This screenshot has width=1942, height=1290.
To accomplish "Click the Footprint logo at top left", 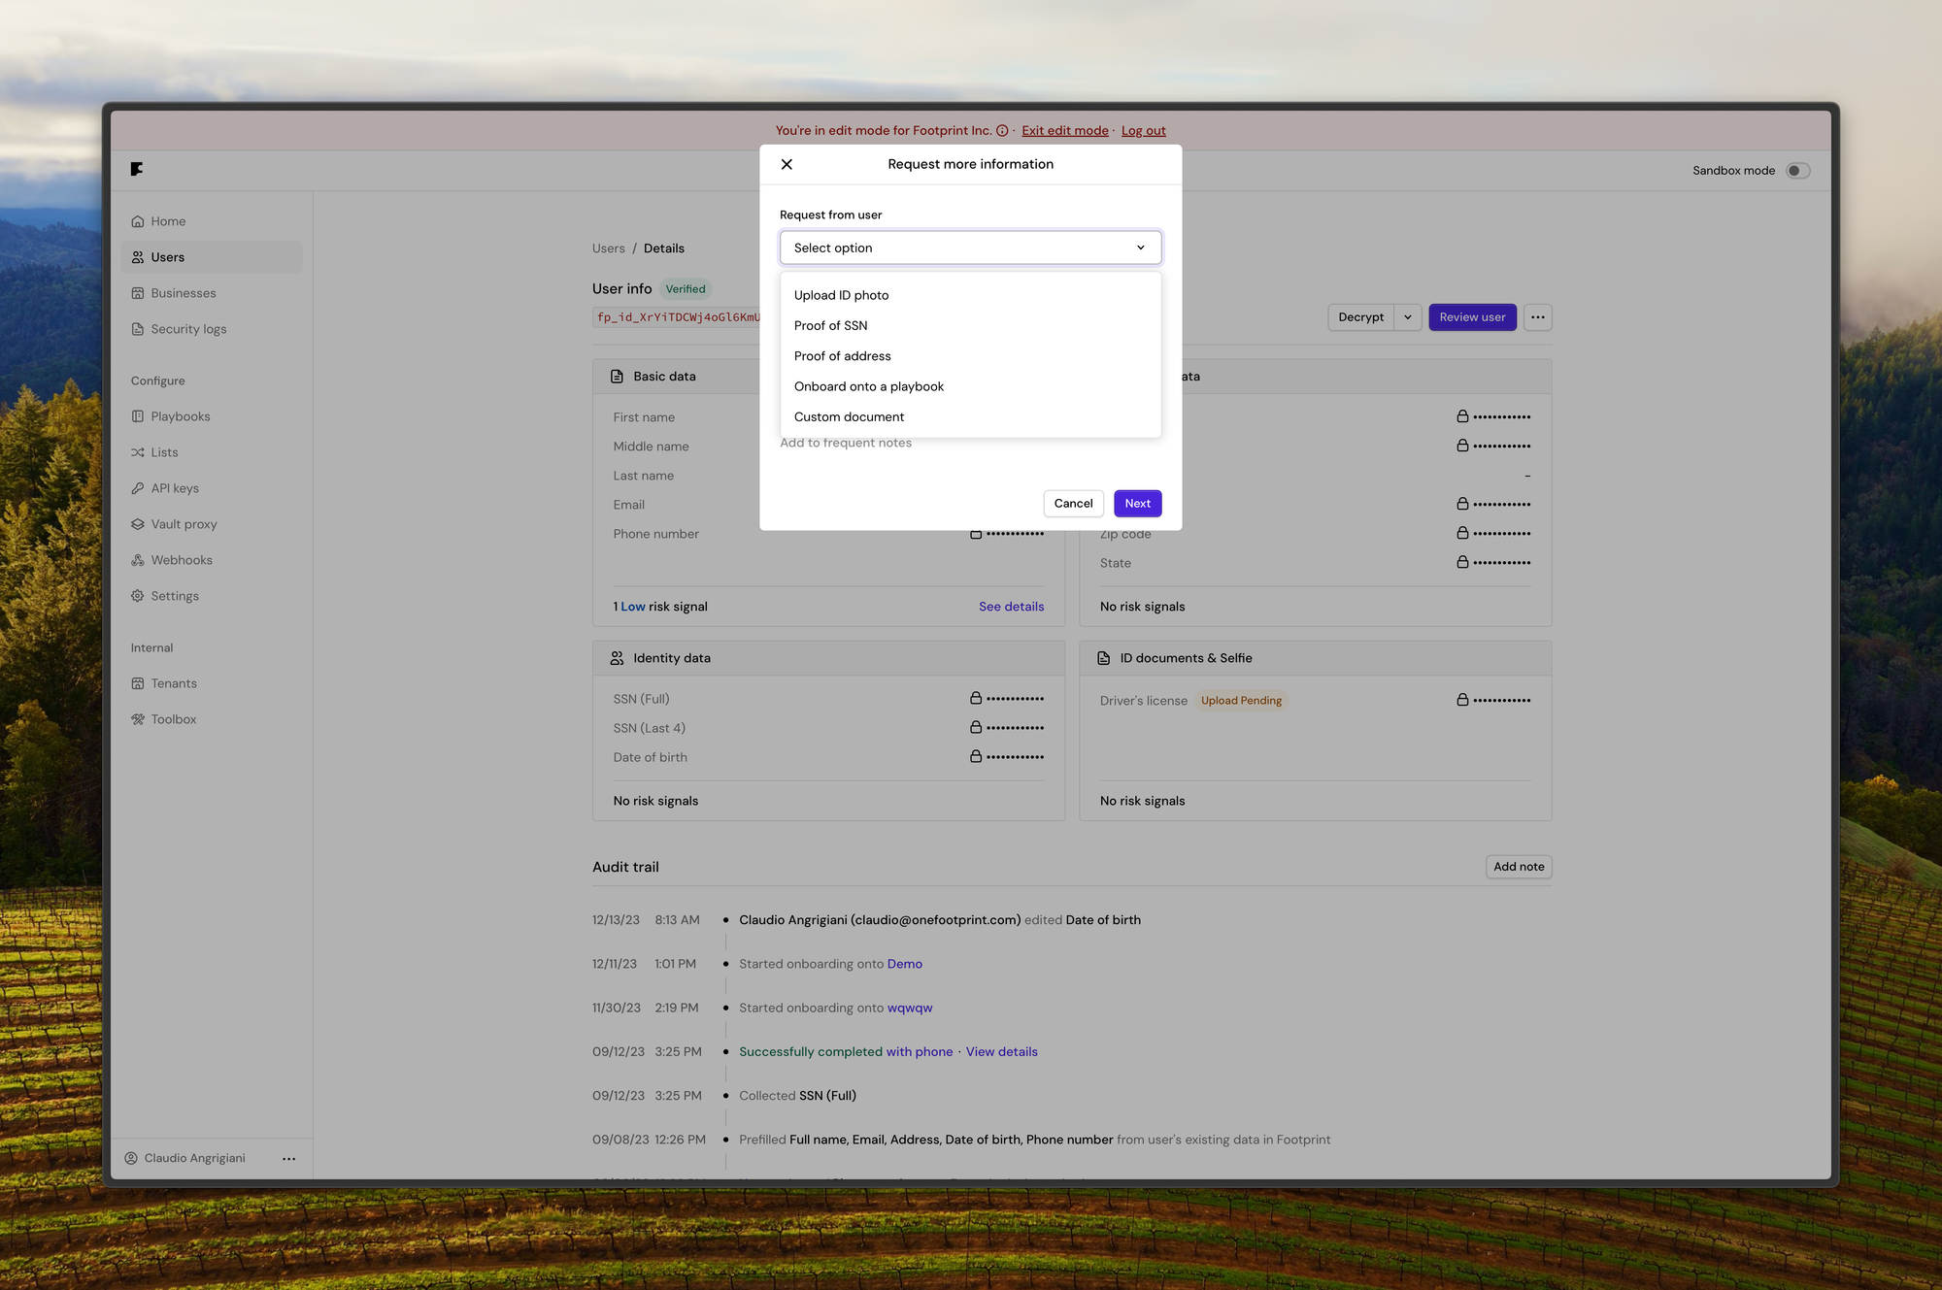I will click(x=136, y=168).
